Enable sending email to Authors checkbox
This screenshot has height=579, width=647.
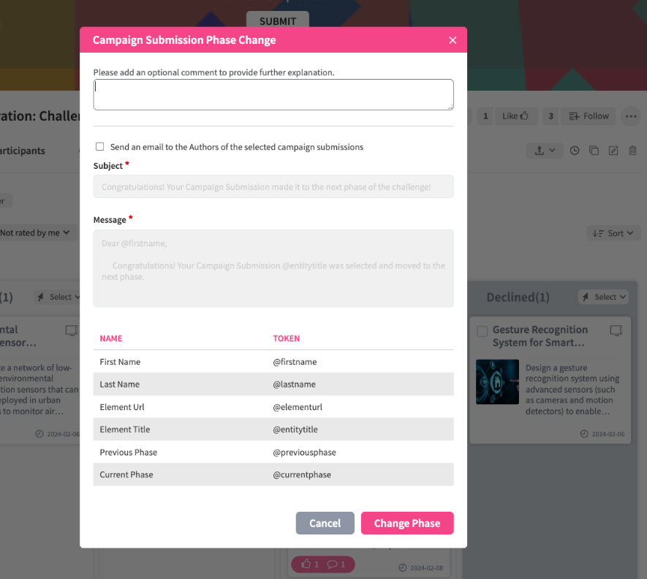pos(99,147)
